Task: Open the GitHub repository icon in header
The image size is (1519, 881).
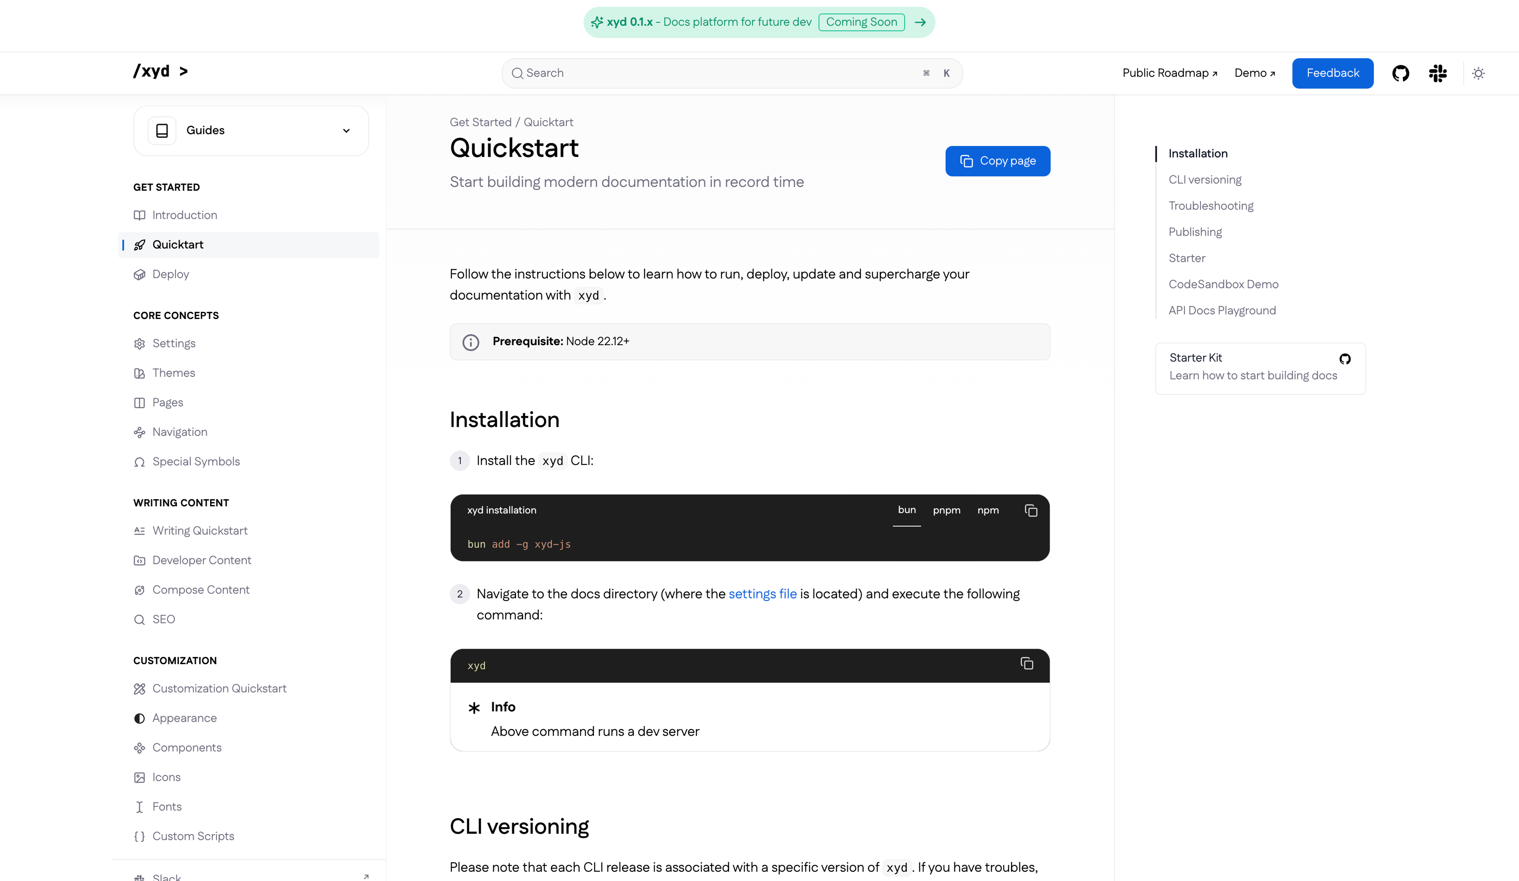Action: [1400, 73]
